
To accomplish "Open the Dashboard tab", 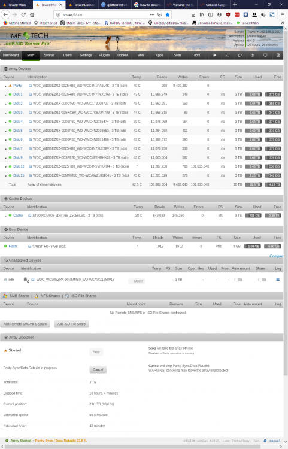I will pos(11,55).
